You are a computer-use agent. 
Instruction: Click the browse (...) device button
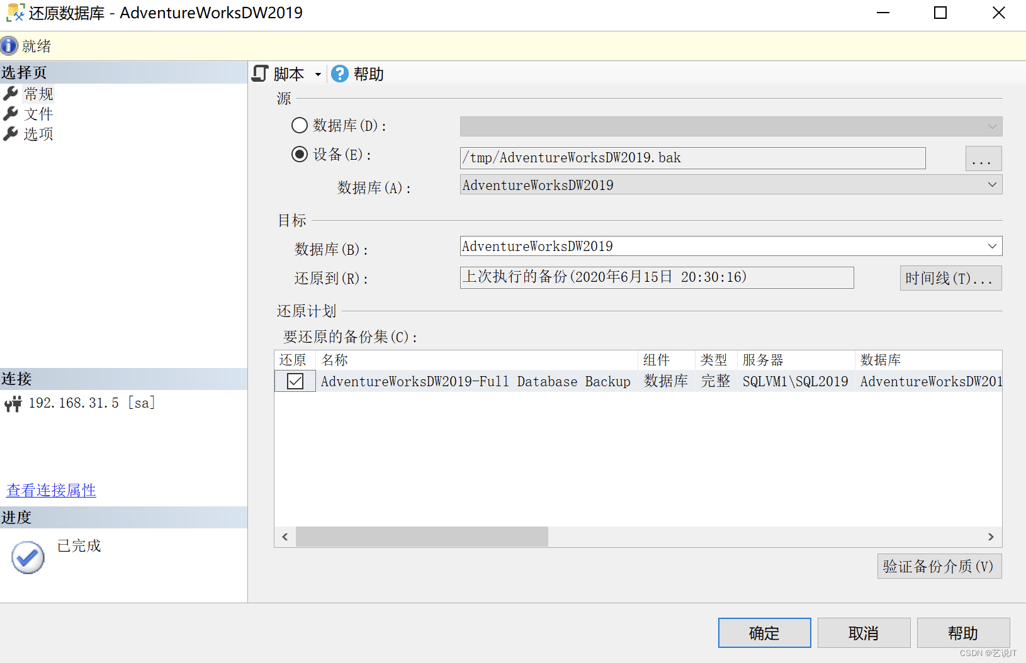(x=983, y=159)
